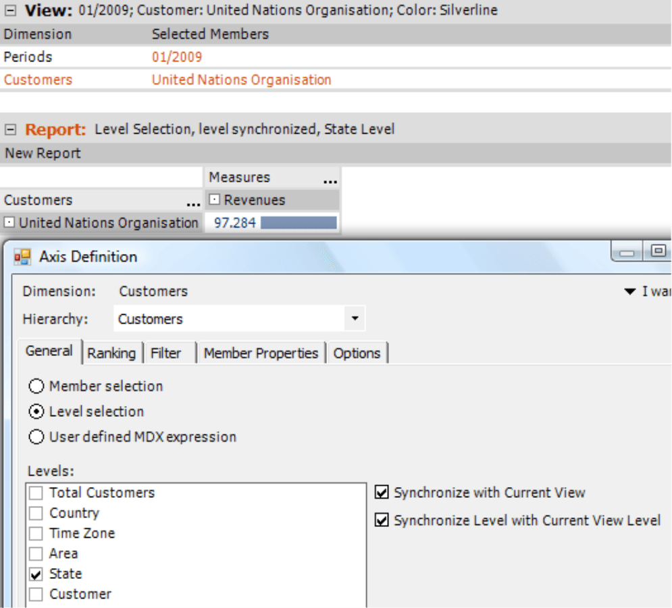Select the Member selection radio button
This screenshot has height=608, width=672.
pos(36,386)
